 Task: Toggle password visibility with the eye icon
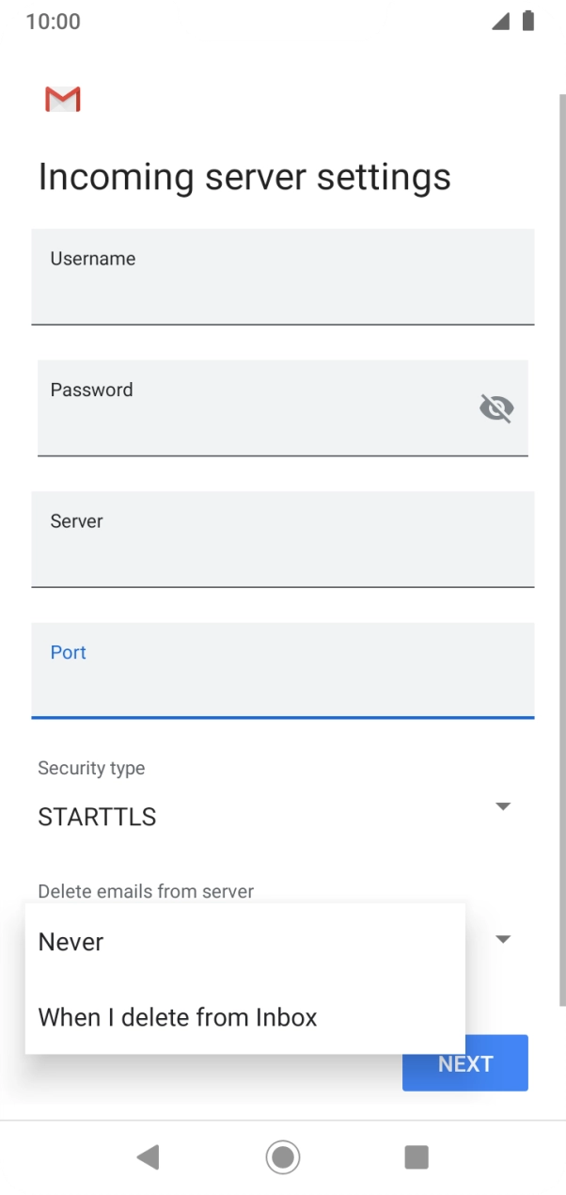496,407
